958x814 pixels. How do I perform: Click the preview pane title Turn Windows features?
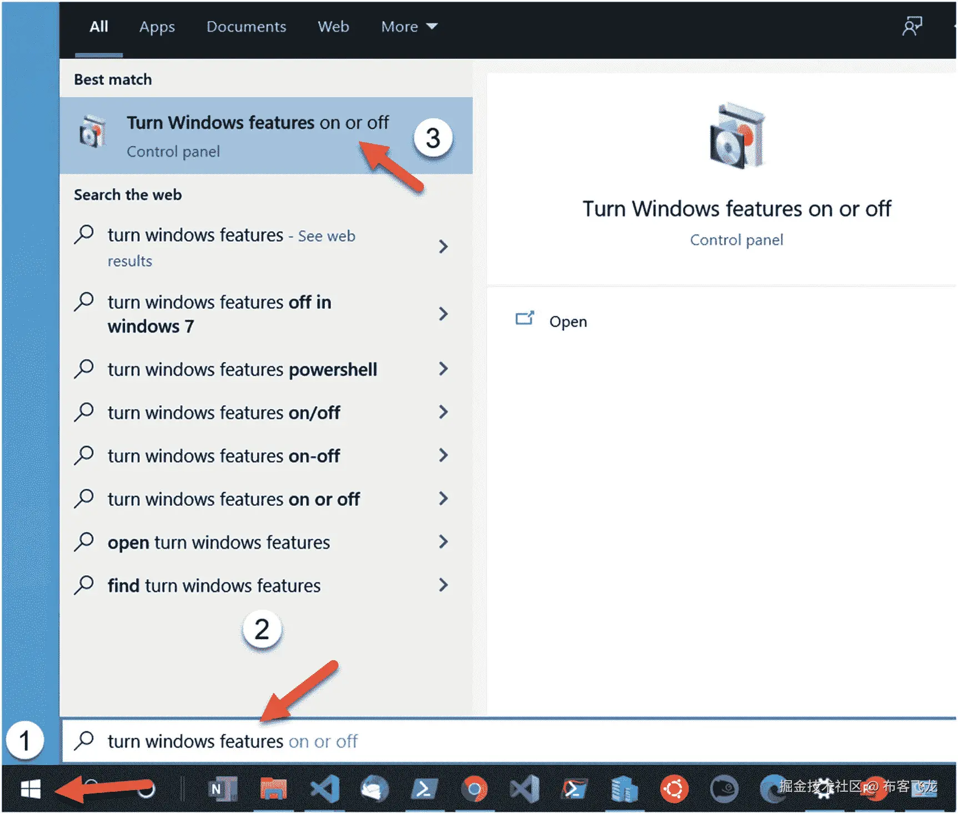(x=737, y=209)
